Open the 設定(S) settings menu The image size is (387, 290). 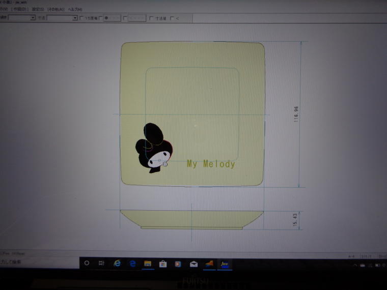point(38,9)
